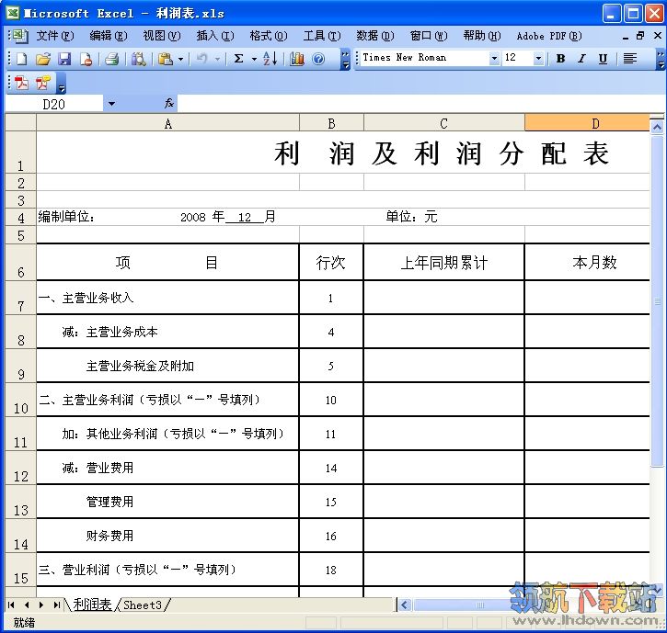The image size is (667, 633).
Task: Select column C header
Action: pos(443,123)
